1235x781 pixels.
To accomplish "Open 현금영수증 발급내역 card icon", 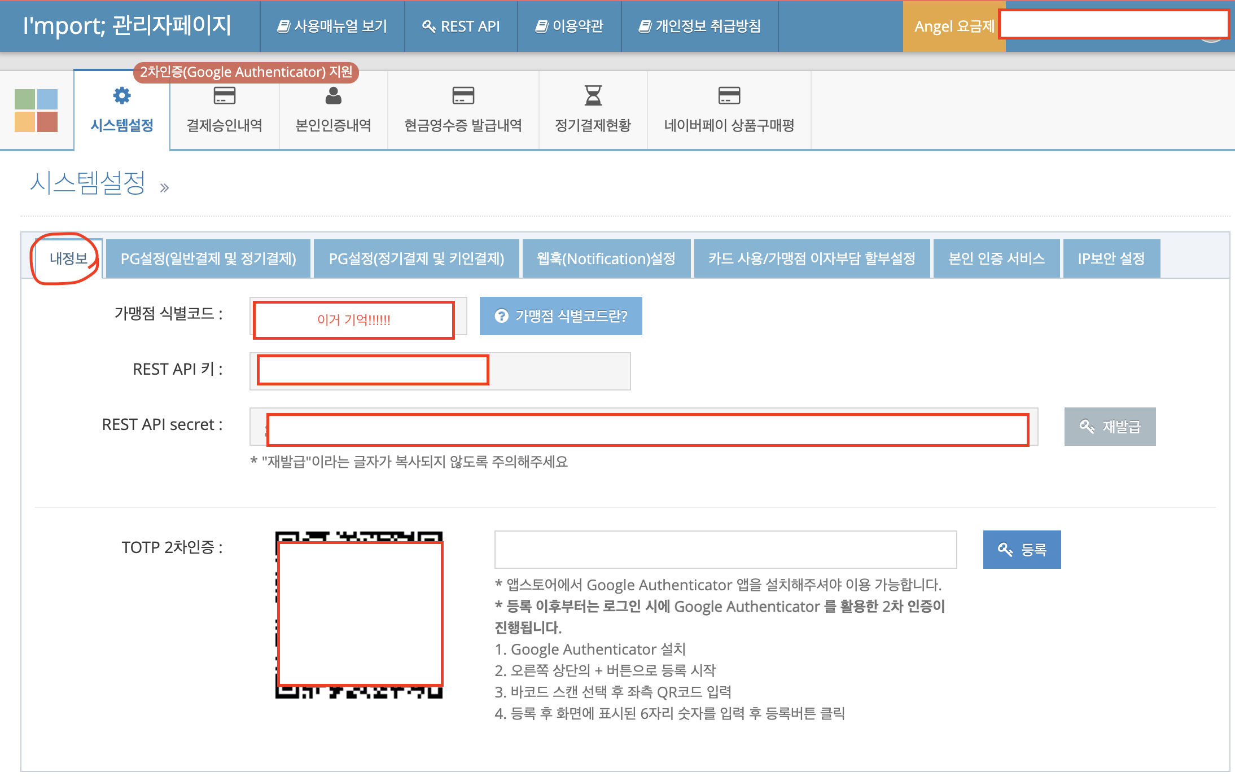I will 463,95.
